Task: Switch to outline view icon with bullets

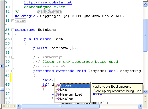Action: click(14, 106)
